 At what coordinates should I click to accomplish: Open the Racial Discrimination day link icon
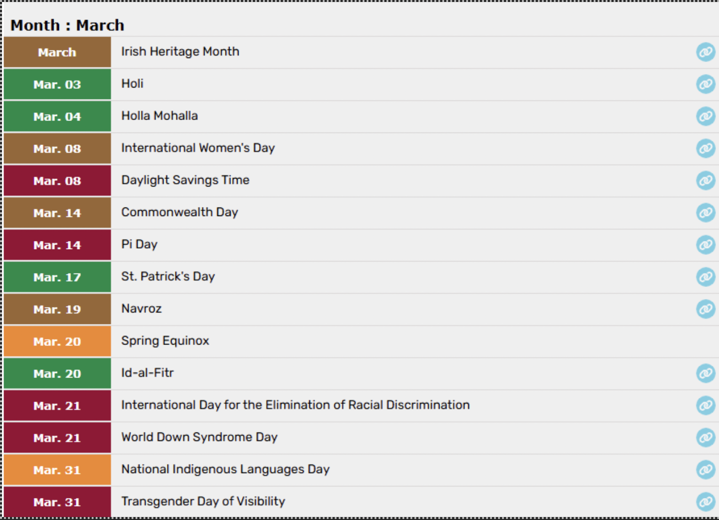(705, 405)
